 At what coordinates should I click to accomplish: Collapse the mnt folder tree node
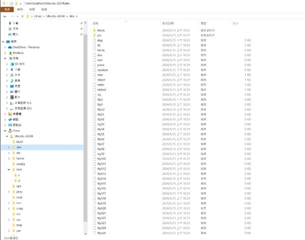click(x=9, y=170)
